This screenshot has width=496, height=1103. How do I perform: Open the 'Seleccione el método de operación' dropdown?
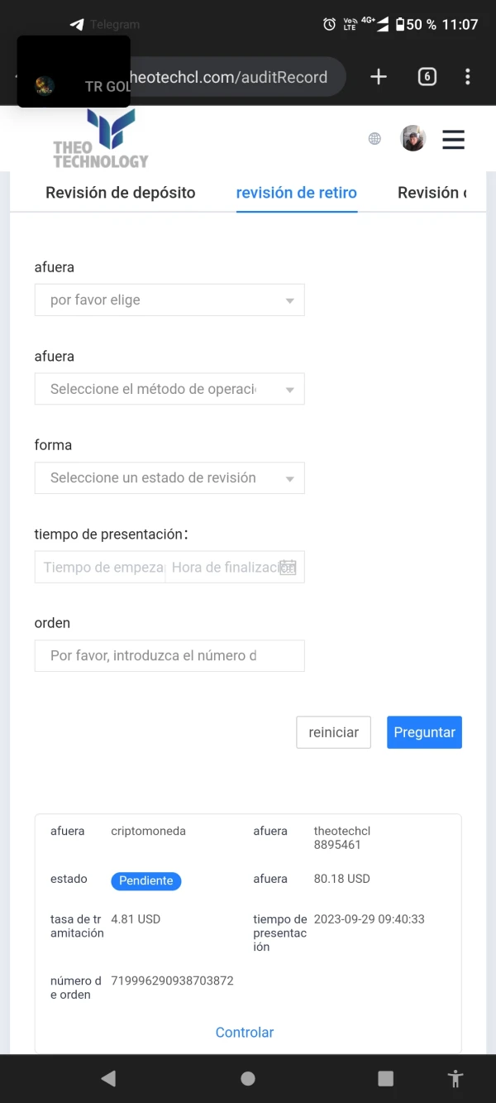169,389
